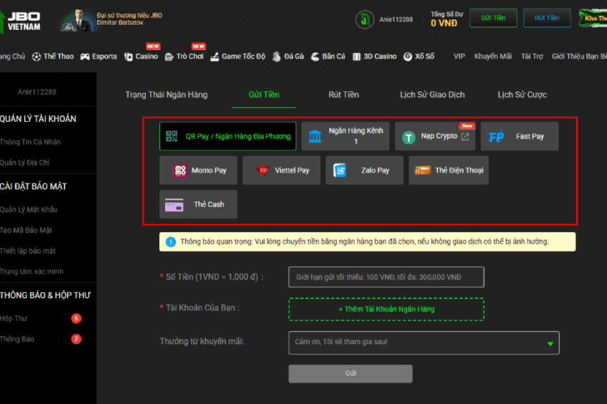
Task: Click the Bắn Cá fish icon
Action: click(315, 57)
